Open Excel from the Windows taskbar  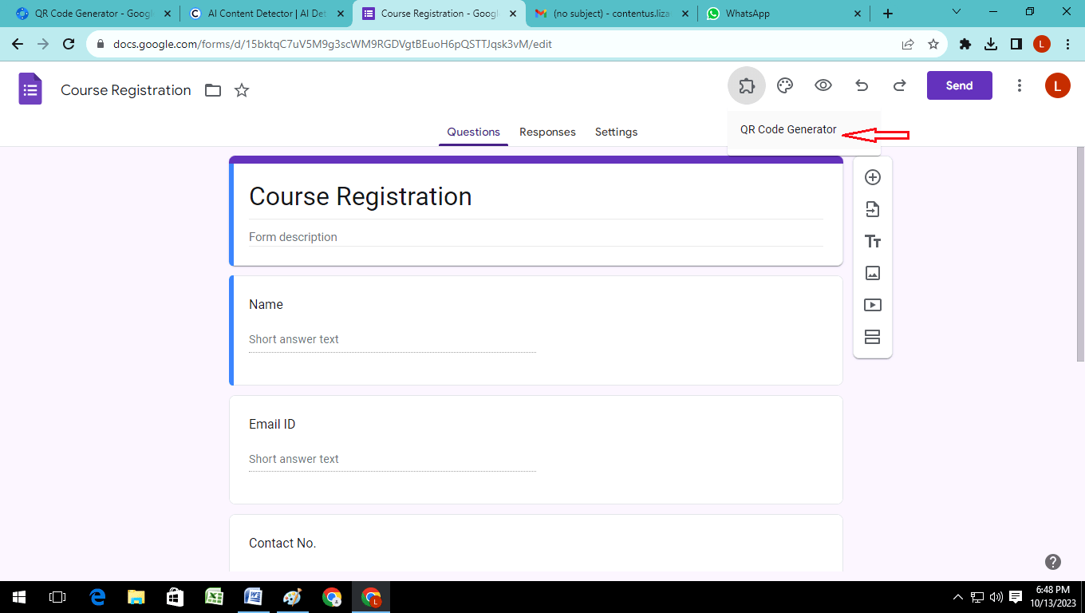coord(214,597)
